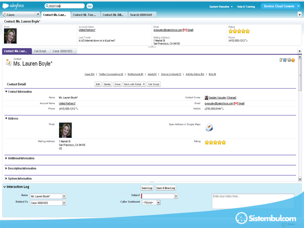Open the Service Cloud Console app menu
Screen dimensions: 304x228
(x=281, y=6)
